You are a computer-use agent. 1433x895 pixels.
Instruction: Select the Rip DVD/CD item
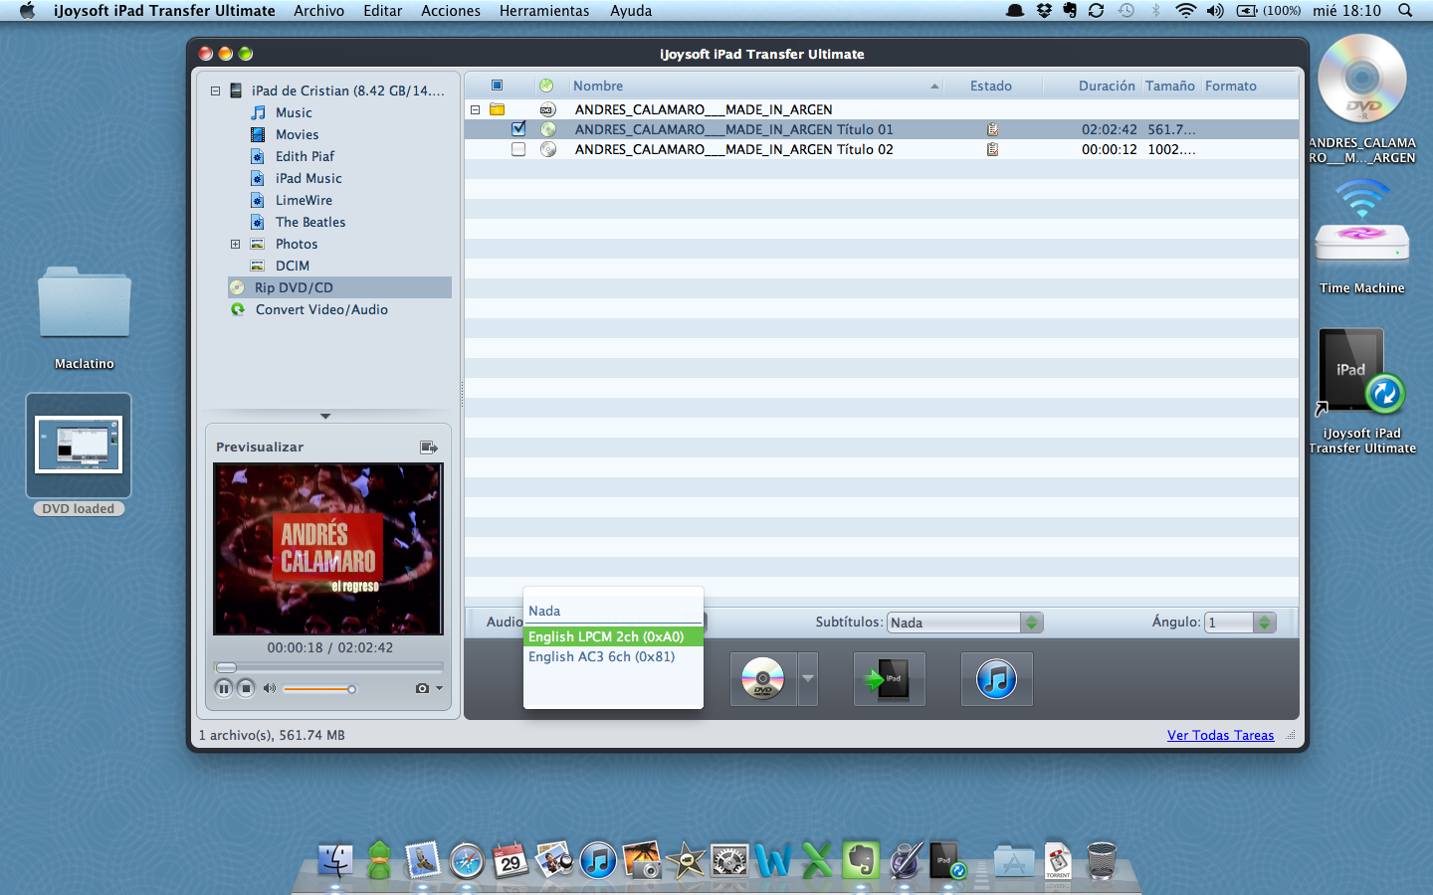point(339,287)
